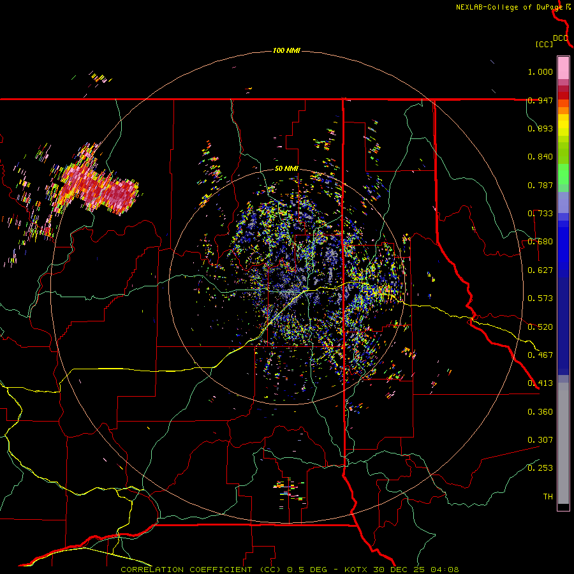This screenshot has height=574, width=574.
Task: Select the 0.467 scale value
Action: click(540, 355)
